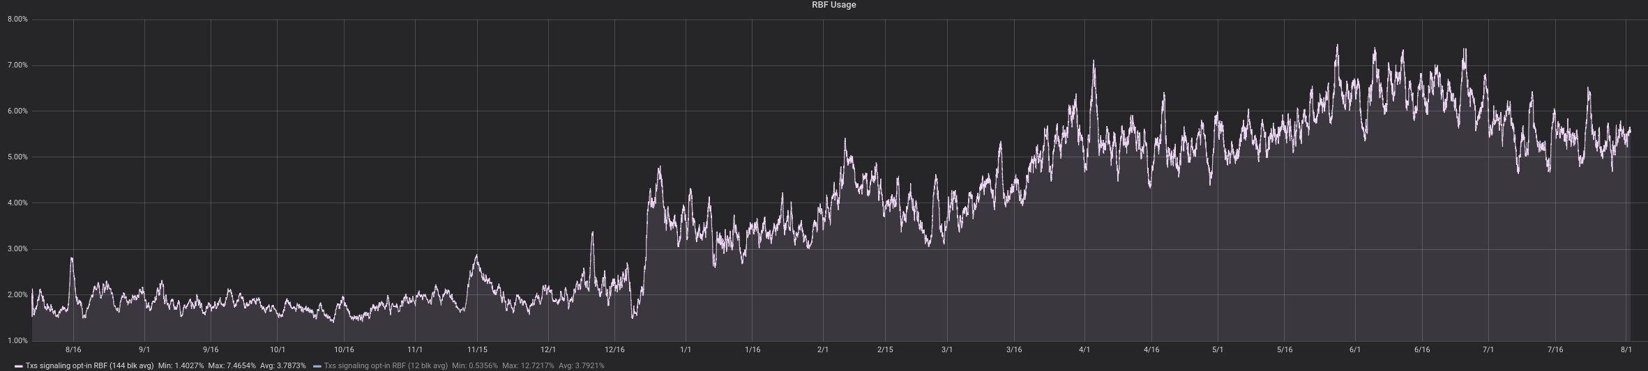Click the 8.00% y-axis label

click(x=17, y=19)
